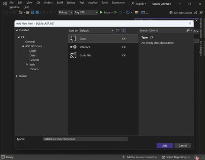
Task: Collapse the ASP.NET Core node
Action: (x=23, y=46)
